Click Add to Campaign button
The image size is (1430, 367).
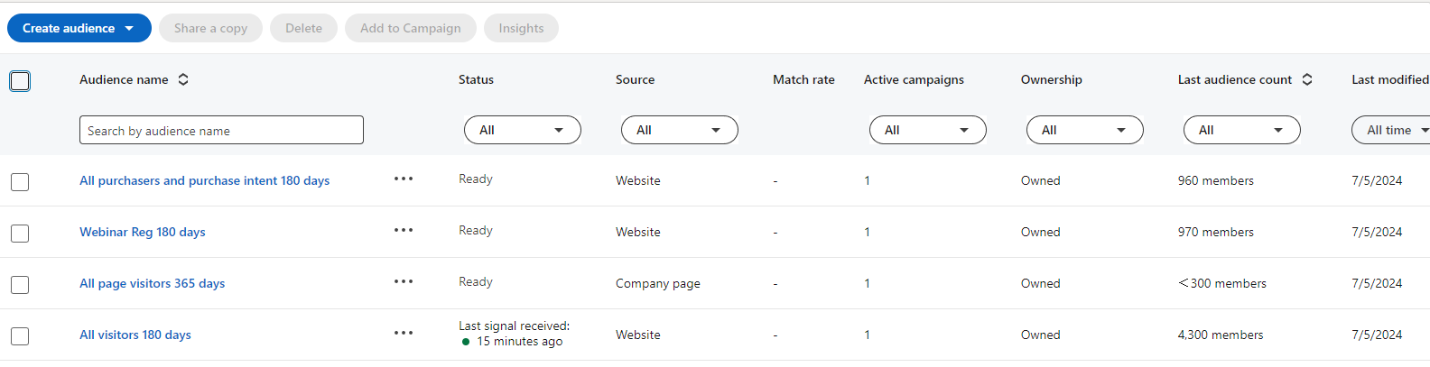[x=411, y=28]
